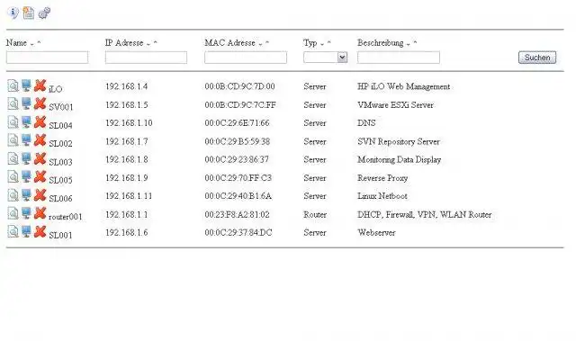Open the computer icon for SL006
Screen dimensions: 576x341
click(26, 195)
